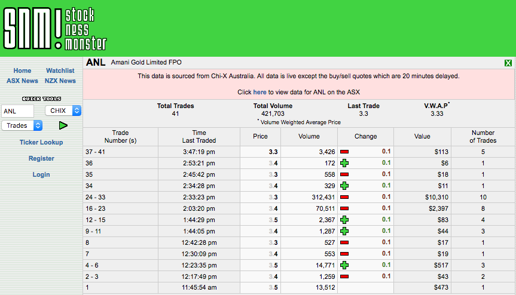The height and width of the screenshot is (295, 516).
Task: Click green plus icon in row 9 - 11
Action: coord(344,231)
